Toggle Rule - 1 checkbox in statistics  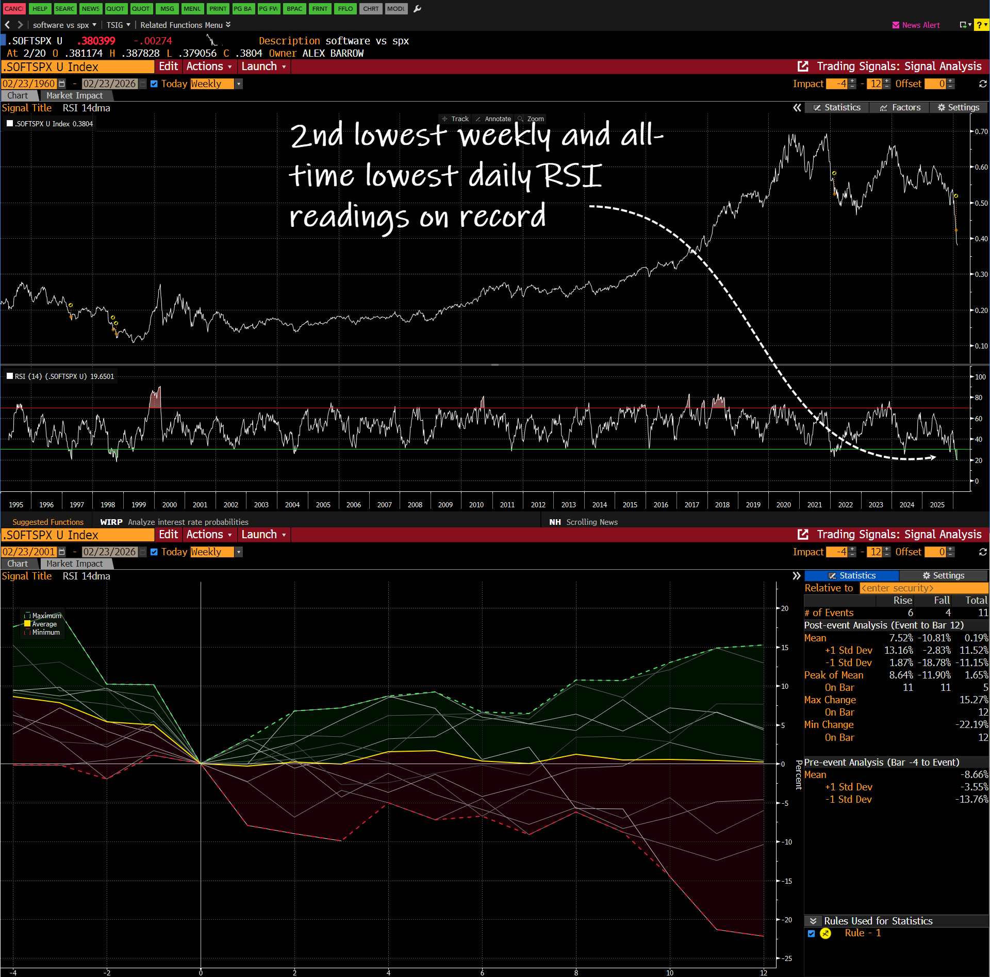(812, 933)
